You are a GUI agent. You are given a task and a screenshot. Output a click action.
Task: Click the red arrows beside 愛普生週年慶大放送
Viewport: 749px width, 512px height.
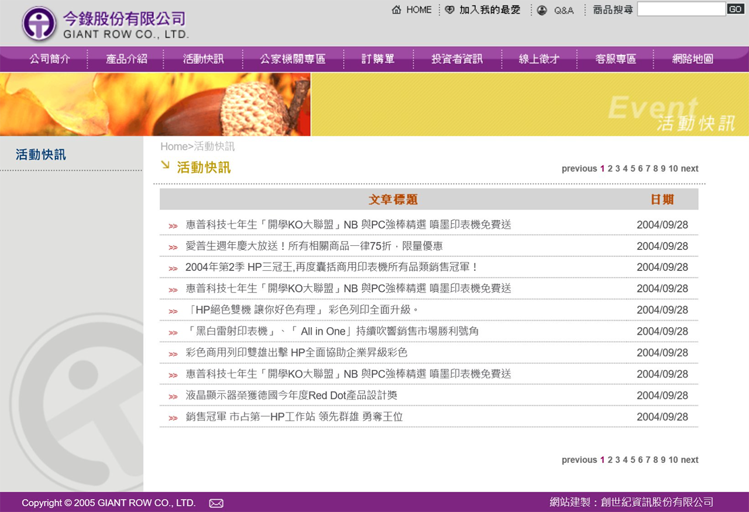pyautogui.click(x=173, y=247)
